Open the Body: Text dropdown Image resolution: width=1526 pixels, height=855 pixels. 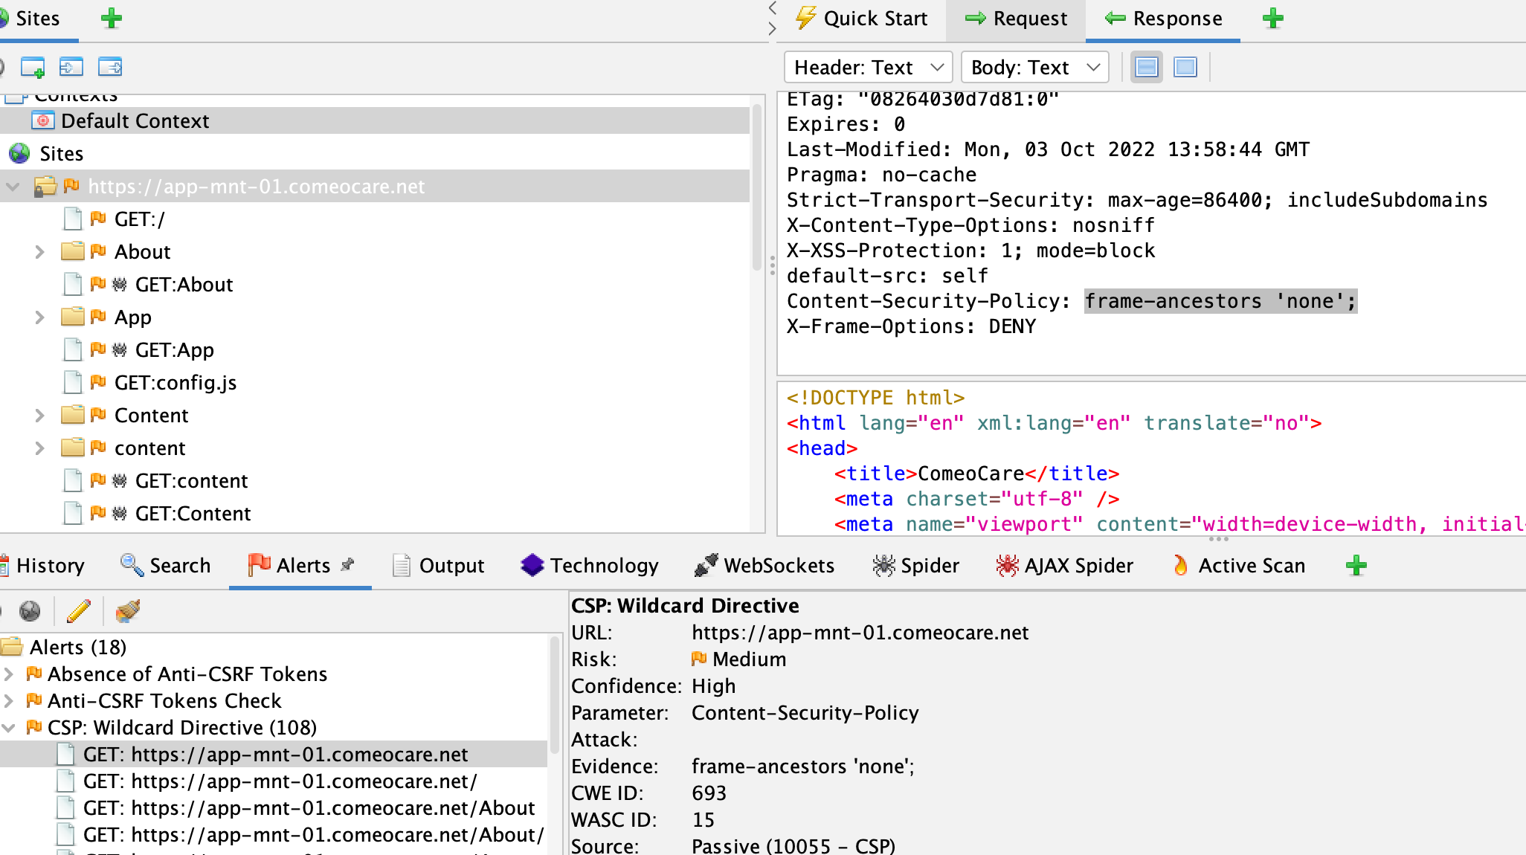coord(1034,67)
